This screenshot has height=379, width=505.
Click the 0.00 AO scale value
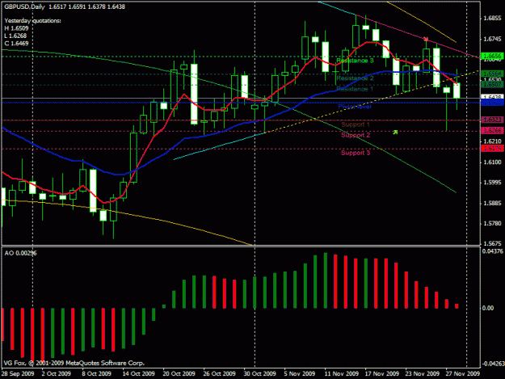pos(488,308)
